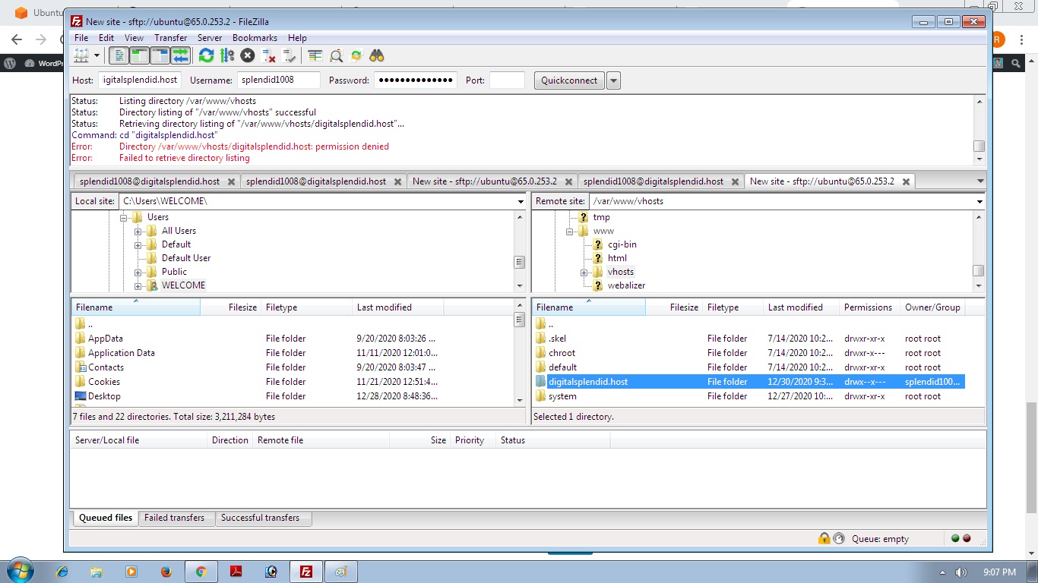The image size is (1038, 583).
Task: Open the connection tabs list arrow
Action: tap(979, 181)
